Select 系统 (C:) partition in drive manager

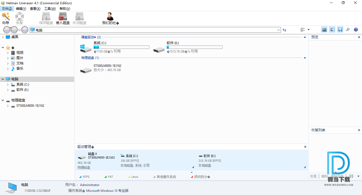pos(158,160)
